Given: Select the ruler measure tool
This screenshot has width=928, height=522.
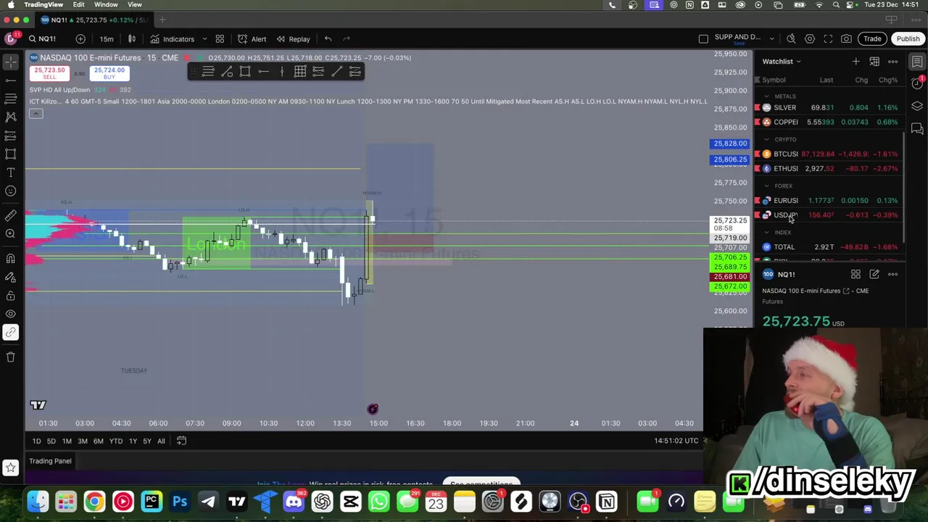Looking at the screenshot, I should [x=11, y=215].
